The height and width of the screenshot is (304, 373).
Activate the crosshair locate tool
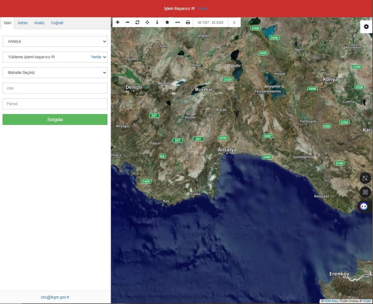pyautogui.click(x=147, y=22)
